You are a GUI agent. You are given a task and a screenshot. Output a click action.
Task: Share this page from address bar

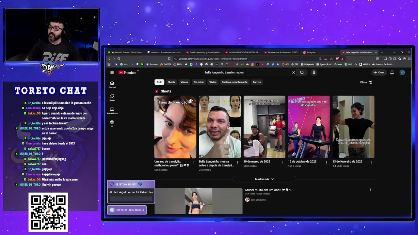(x=331, y=59)
